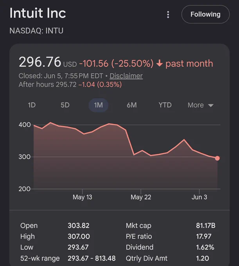Screen dimensions: 239x266
Task: Switch chart to YTD range
Action: 165,105
